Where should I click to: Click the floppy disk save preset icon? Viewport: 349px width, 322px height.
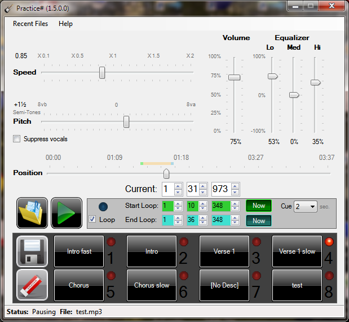point(32,251)
